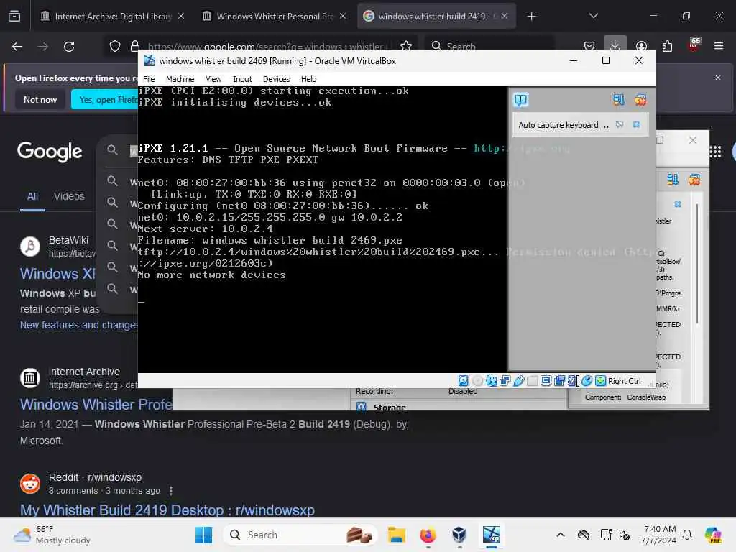This screenshot has height=552, width=736.
Task: Click the USB indicator in the VM status bar
Action: tap(518, 381)
